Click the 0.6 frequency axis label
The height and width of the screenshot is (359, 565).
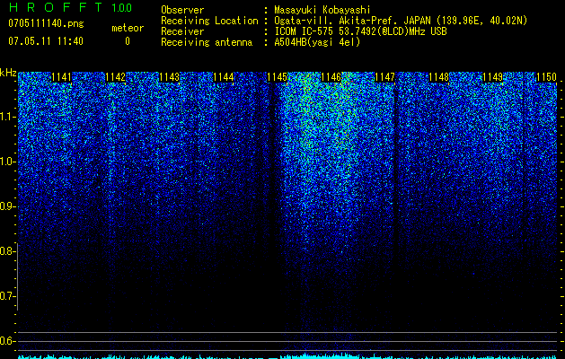[x=7, y=341]
